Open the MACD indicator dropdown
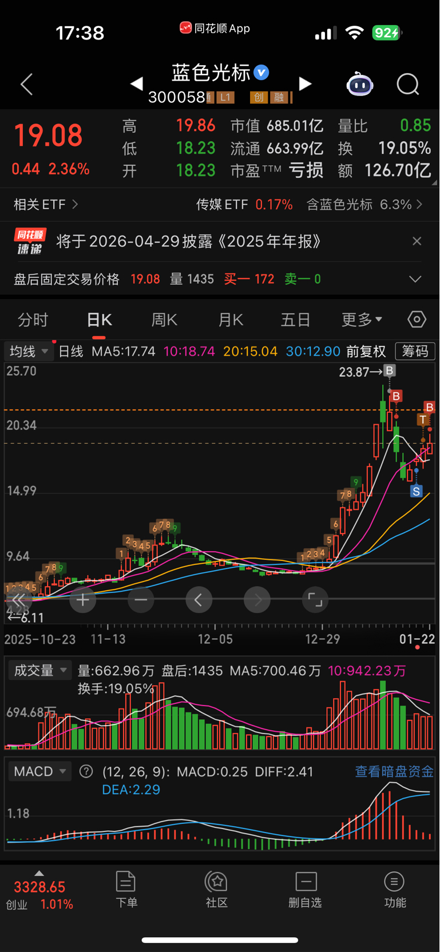The height and width of the screenshot is (952, 440). point(39,771)
